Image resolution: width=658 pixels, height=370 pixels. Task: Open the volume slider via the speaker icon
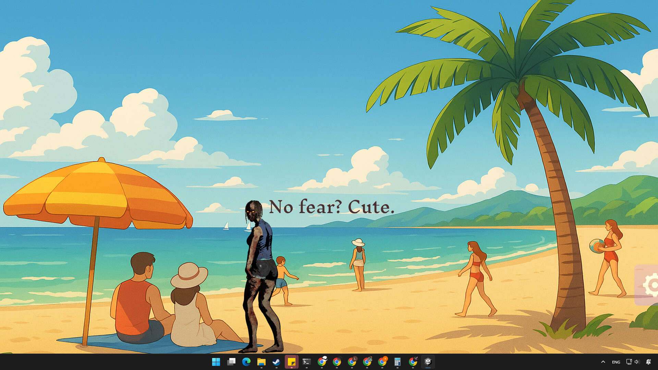tap(636, 362)
